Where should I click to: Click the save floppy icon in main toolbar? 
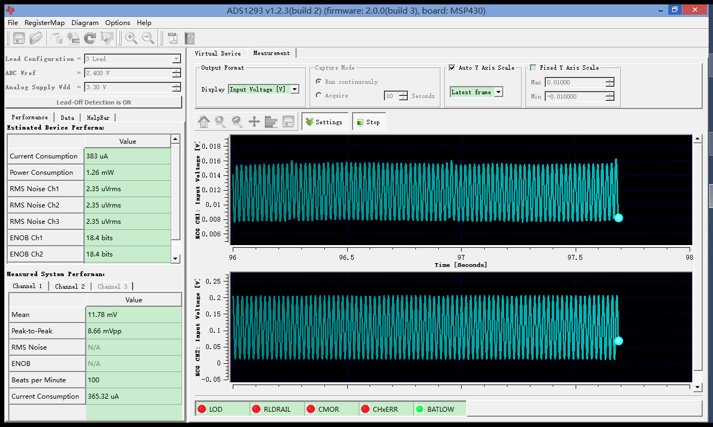[19, 38]
